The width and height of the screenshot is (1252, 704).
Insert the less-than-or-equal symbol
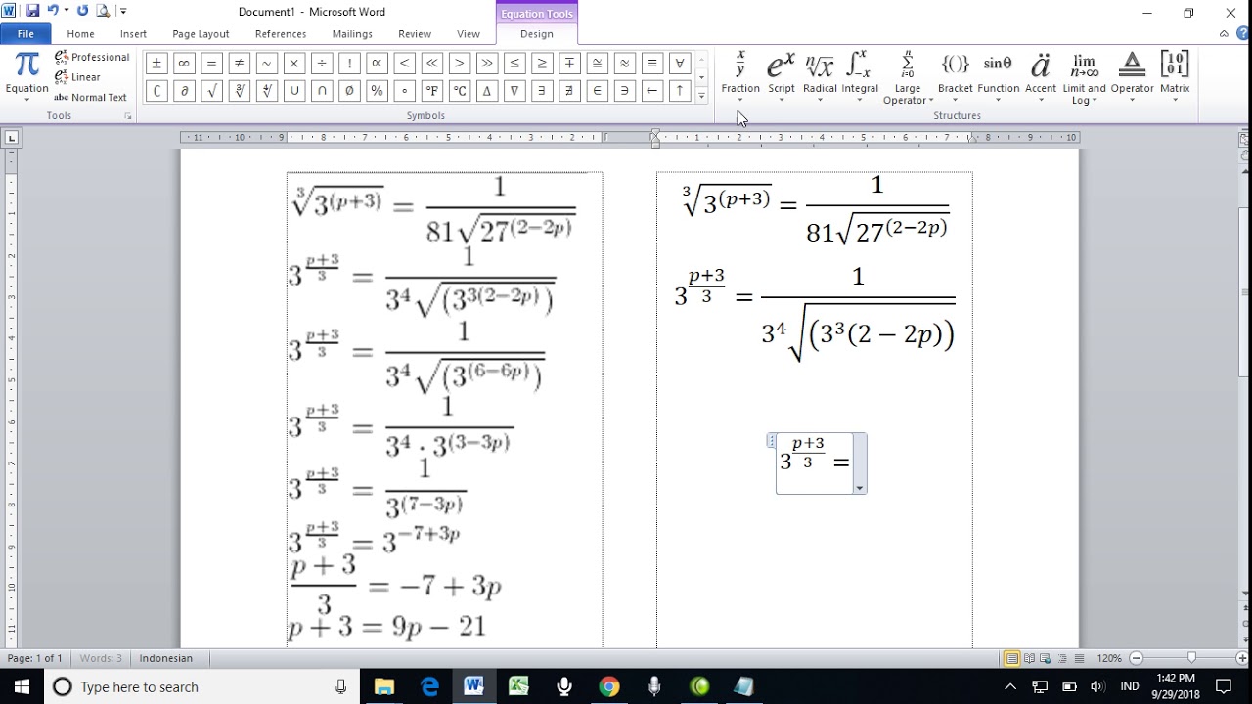[x=514, y=64]
